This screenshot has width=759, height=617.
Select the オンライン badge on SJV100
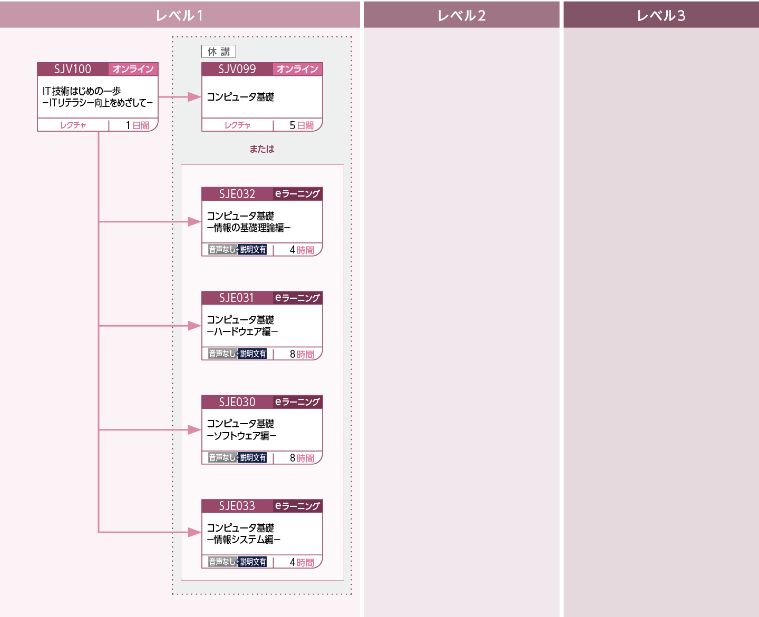click(133, 69)
